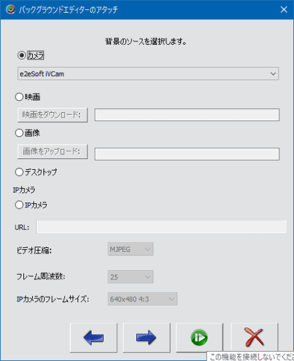
Task: Click the URL input field
Action: point(162,227)
